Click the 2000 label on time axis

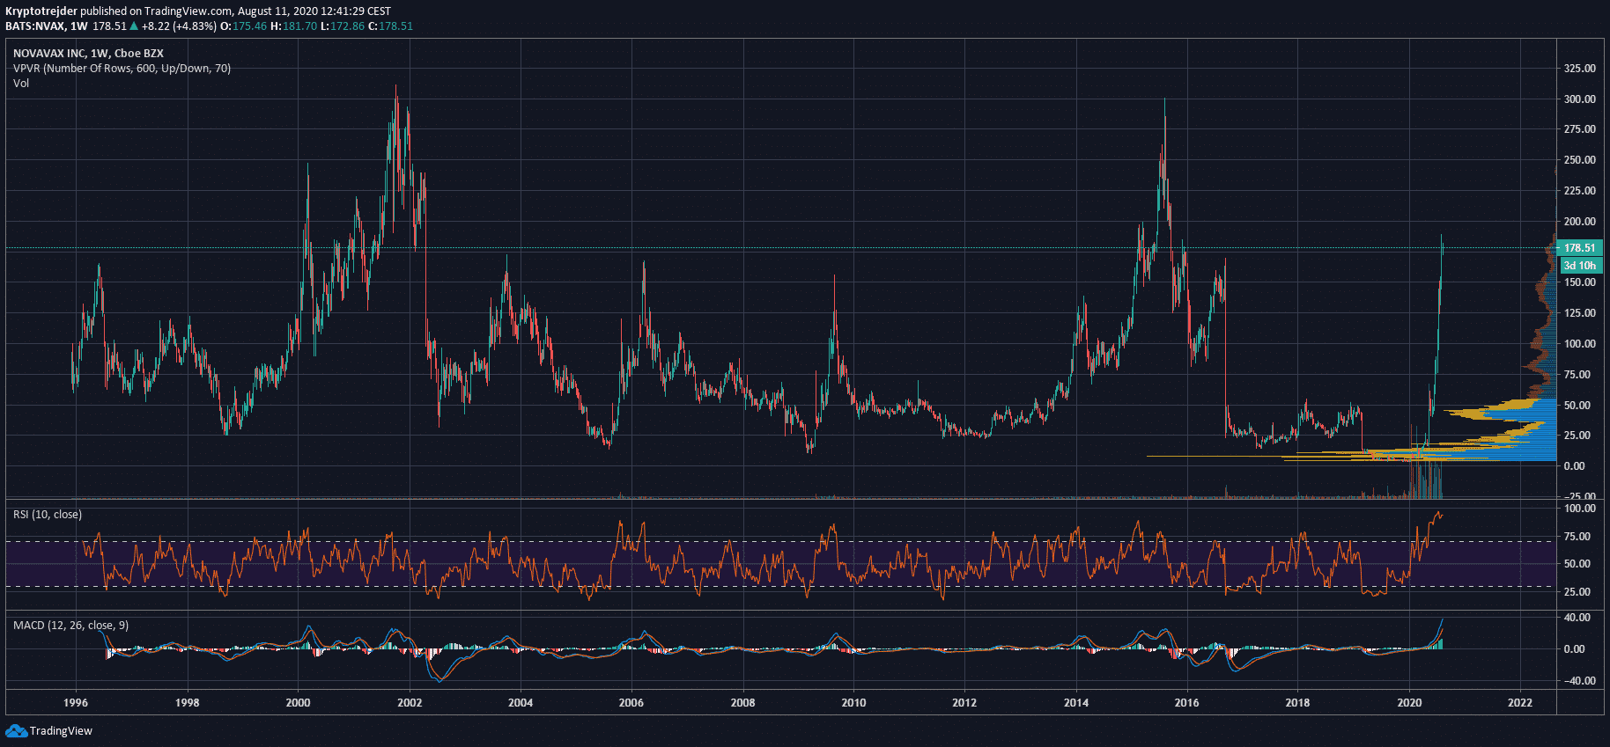[x=298, y=703]
